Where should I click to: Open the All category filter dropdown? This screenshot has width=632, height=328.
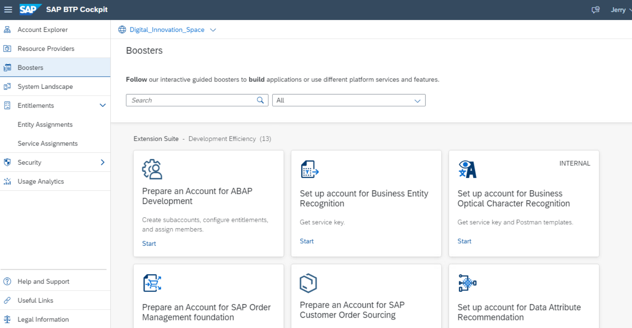pos(349,100)
